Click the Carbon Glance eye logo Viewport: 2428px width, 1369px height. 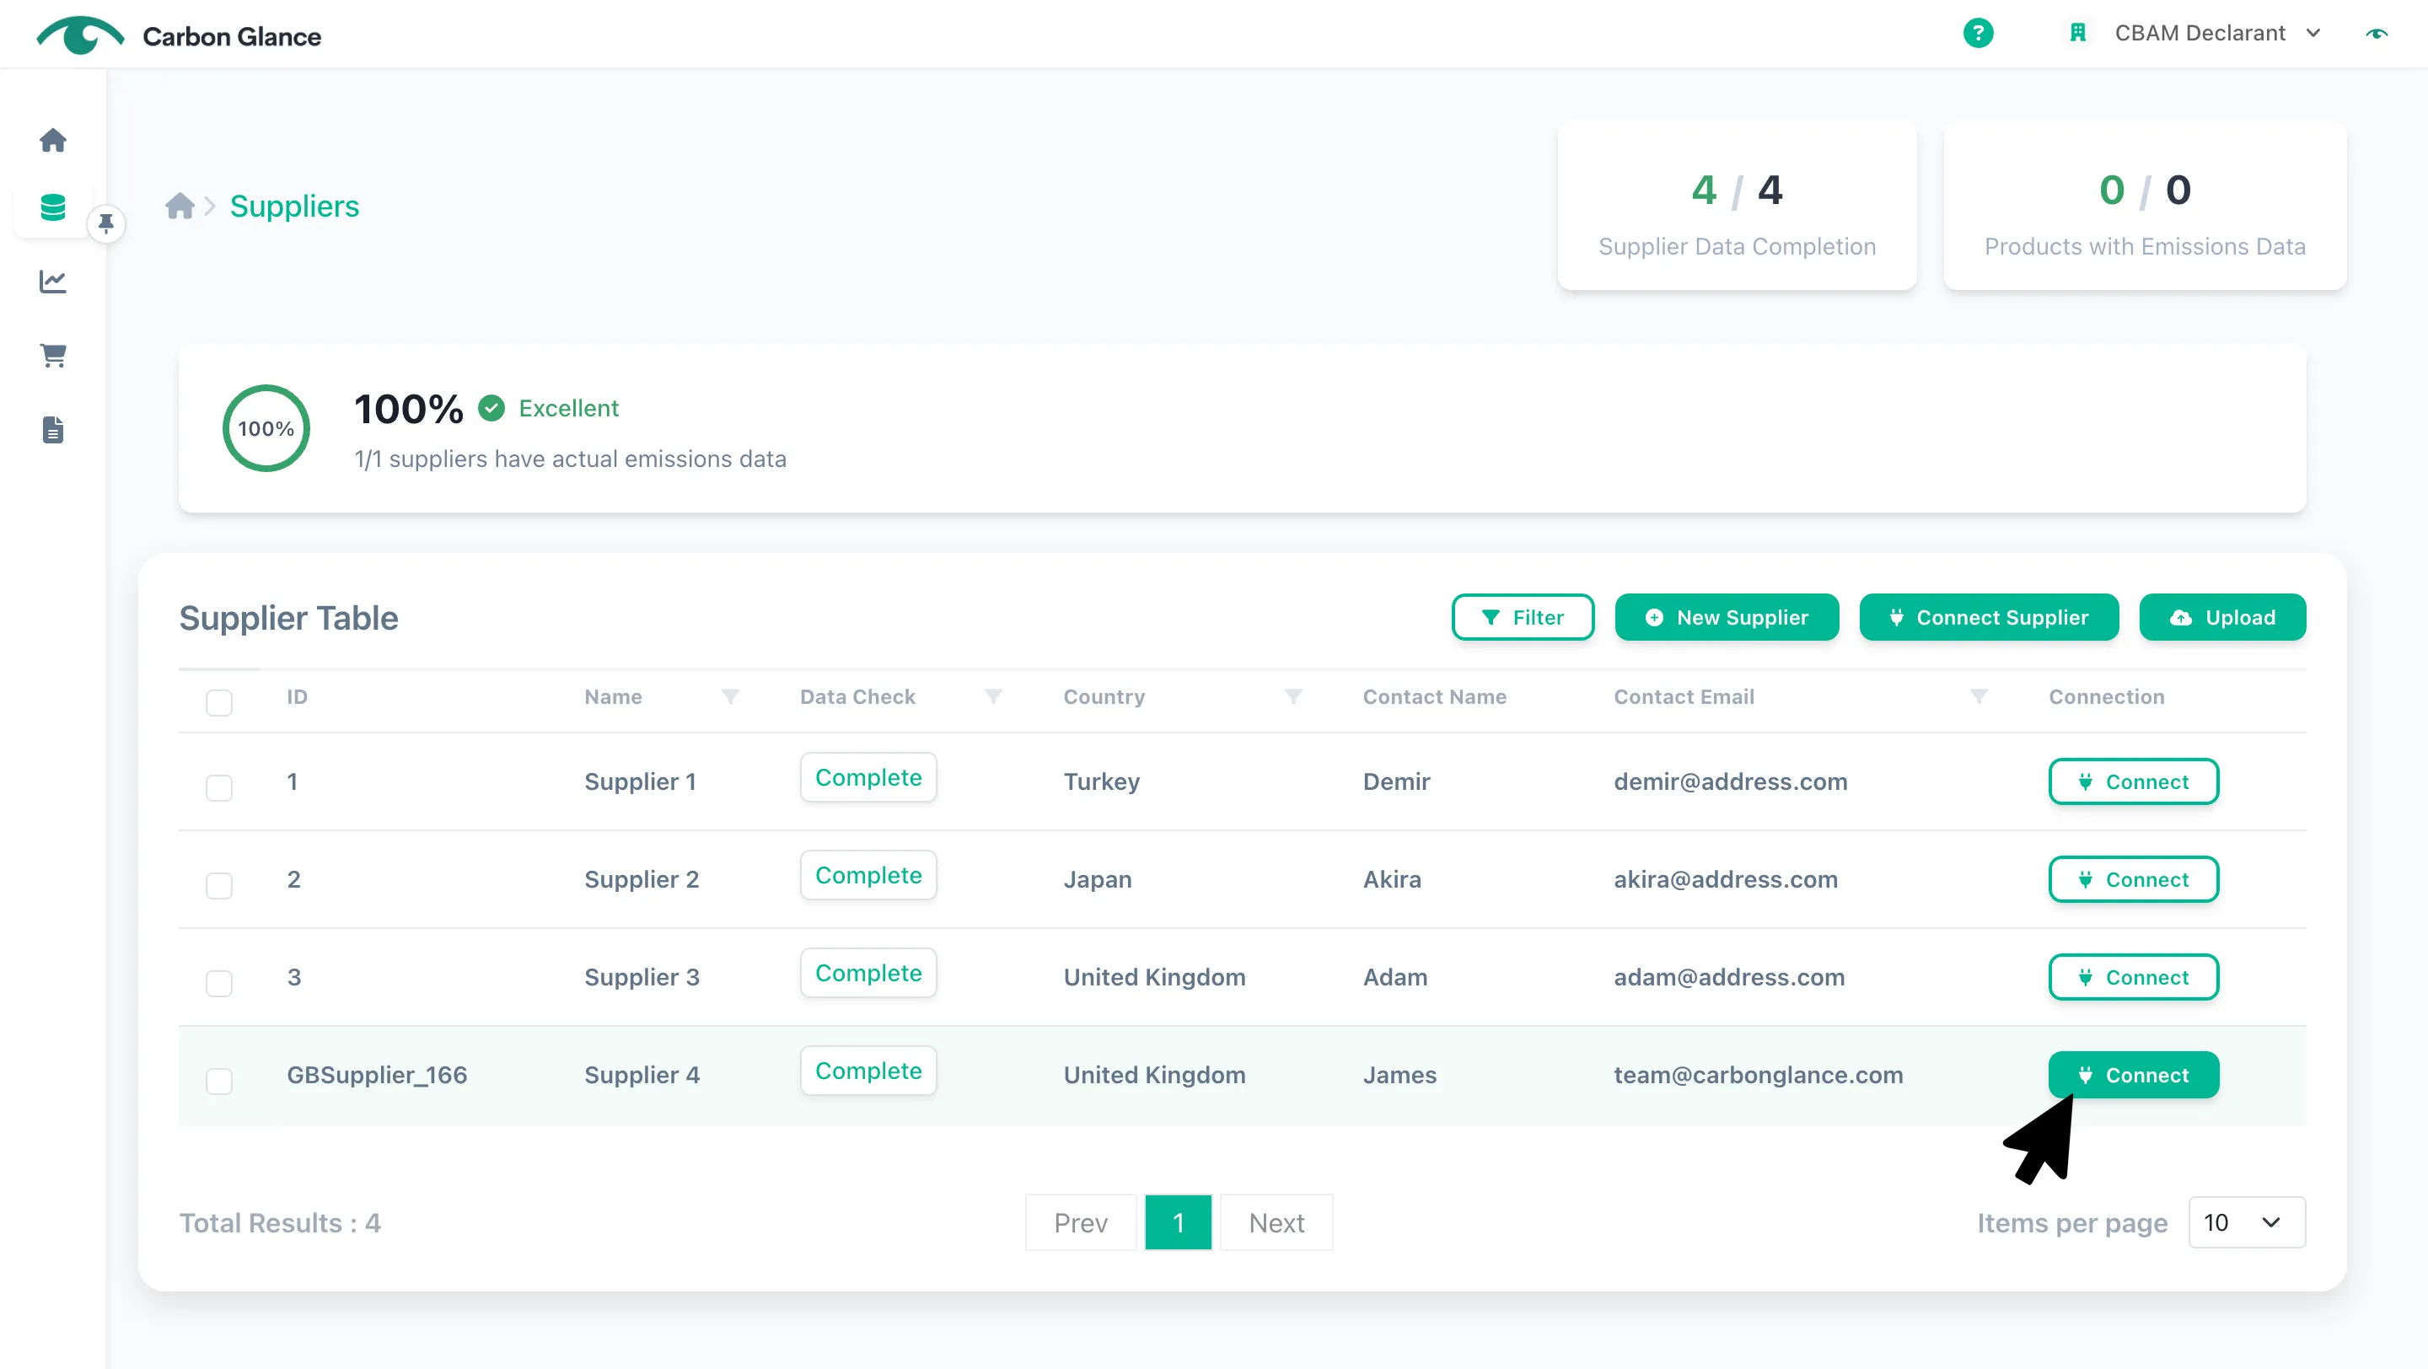click(79, 35)
